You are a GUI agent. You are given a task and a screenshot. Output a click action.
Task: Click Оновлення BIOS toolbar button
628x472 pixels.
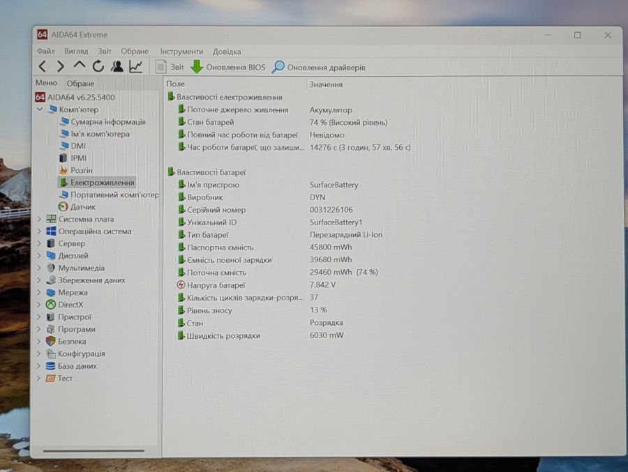227,67
